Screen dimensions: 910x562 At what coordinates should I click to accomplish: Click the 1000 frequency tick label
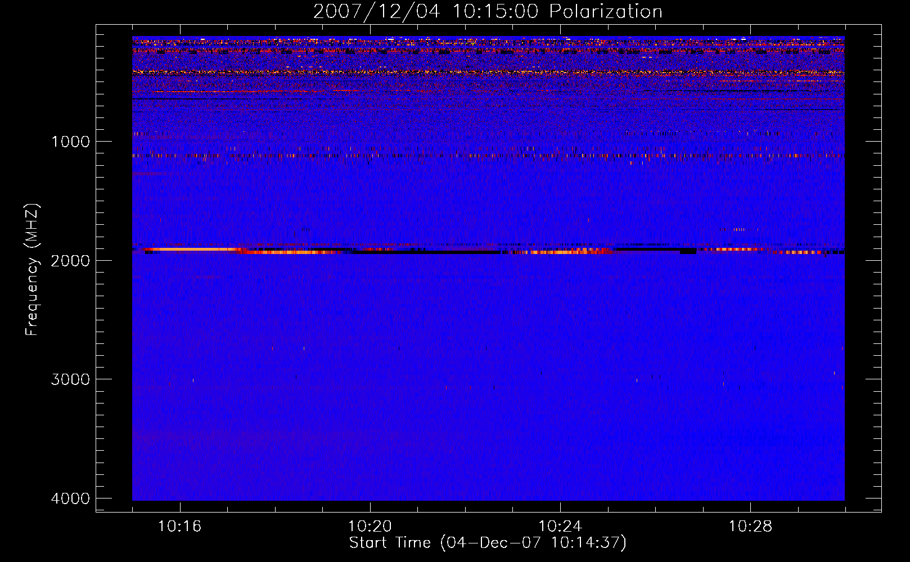[x=70, y=142]
